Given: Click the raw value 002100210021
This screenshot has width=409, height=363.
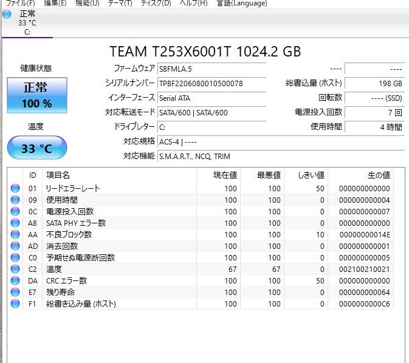Looking at the screenshot, I should click(365, 269).
